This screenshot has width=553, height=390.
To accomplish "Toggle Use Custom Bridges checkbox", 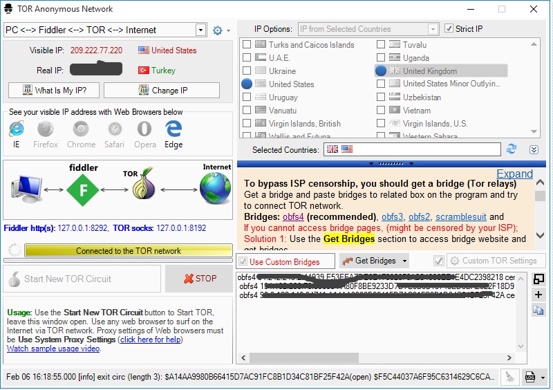I will (243, 261).
